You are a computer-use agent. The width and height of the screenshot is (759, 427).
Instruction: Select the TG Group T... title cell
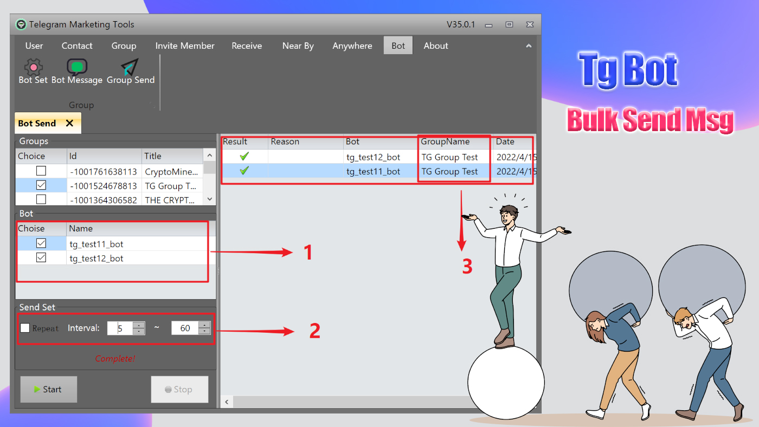point(172,186)
